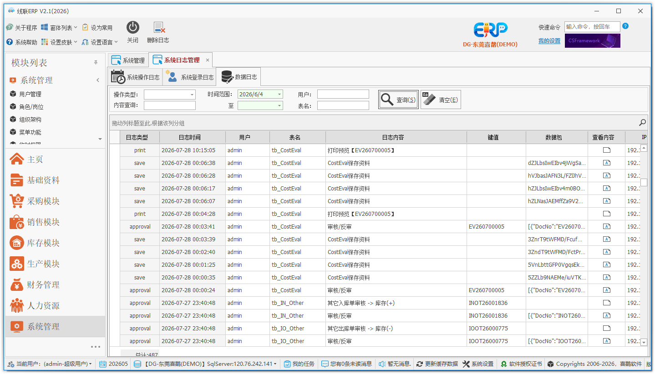The height and width of the screenshot is (374, 655).
Task: Select the 数据日志 tab
Action: (239, 77)
